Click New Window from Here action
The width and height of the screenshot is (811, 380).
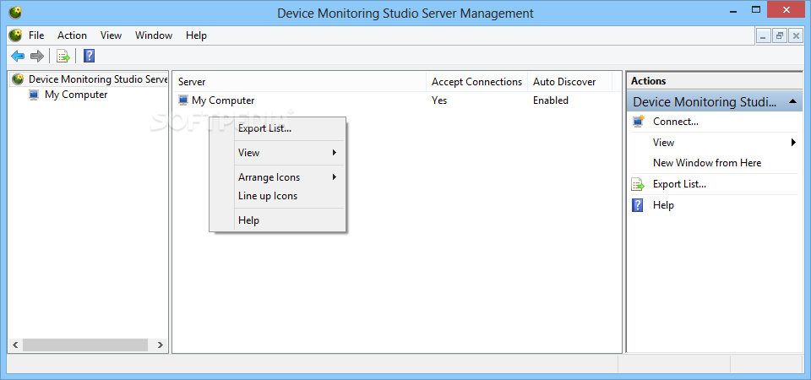click(x=707, y=163)
